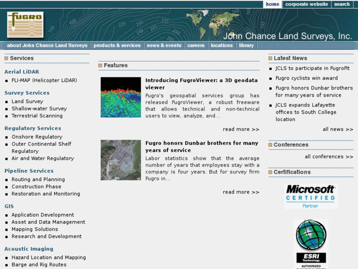This screenshot has width=358, height=269.
Task: Click the all conferences >> link
Action: pos(329,156)
